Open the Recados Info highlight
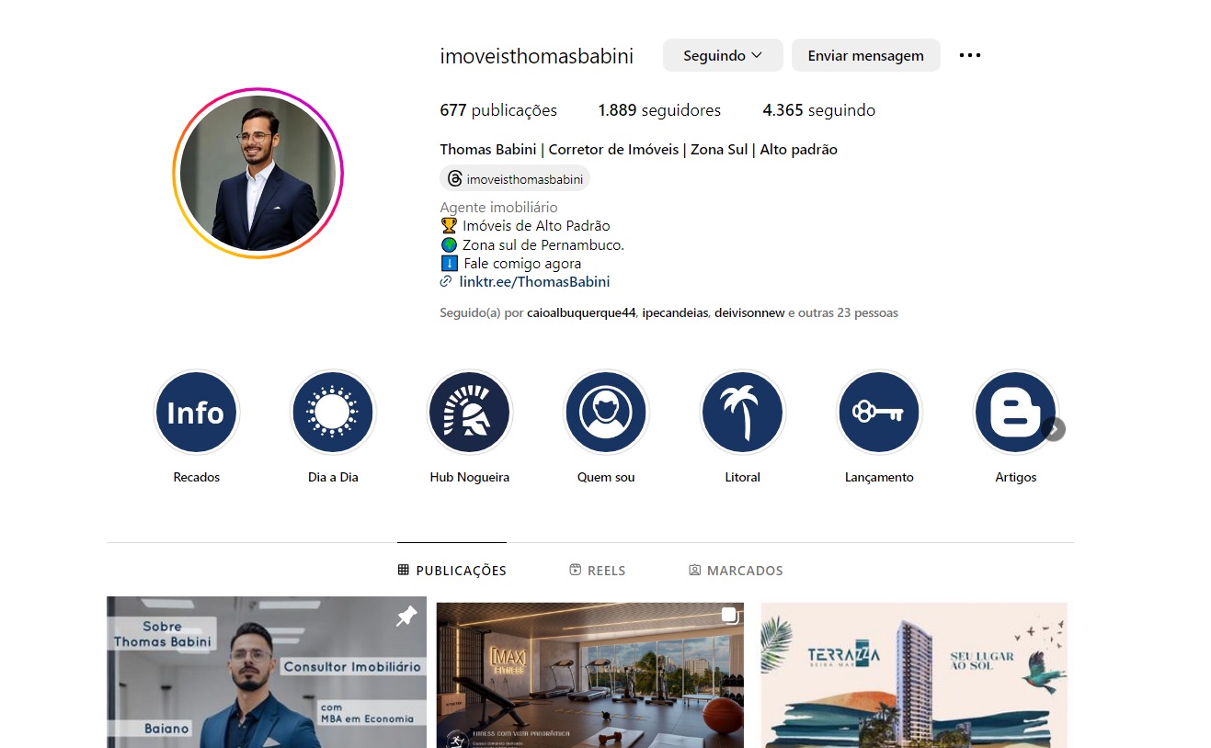The image size is (1211, 748). click(x=196, y=413)
